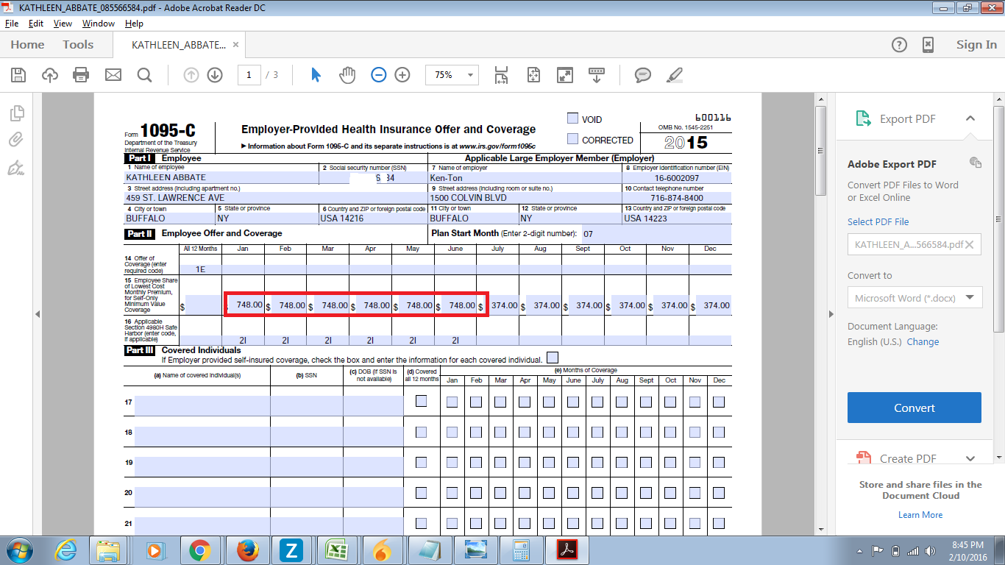
Task: Click the Save file icon
Action: 18,74
